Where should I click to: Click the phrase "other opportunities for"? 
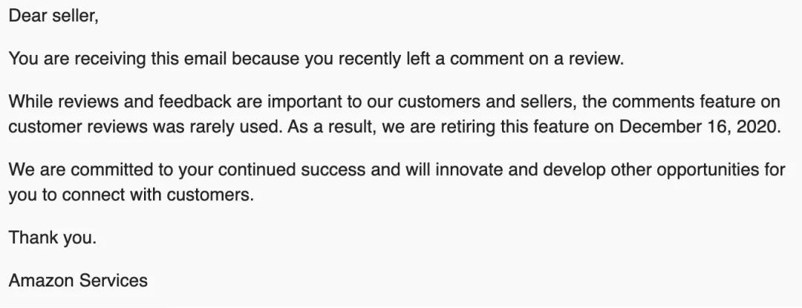click(696, 169)
